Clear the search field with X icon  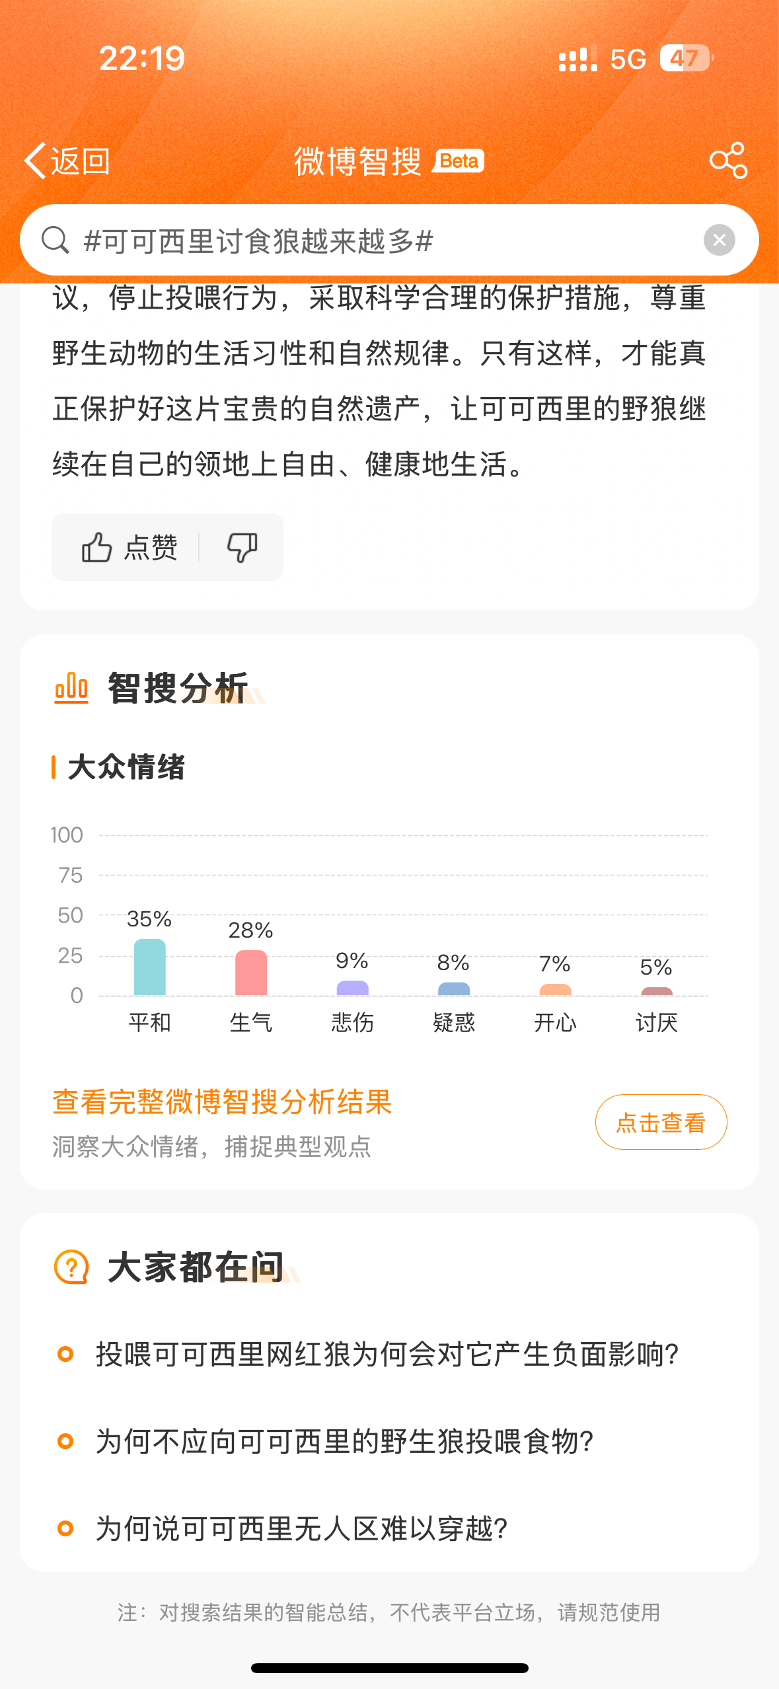click(x=720, y=240)
